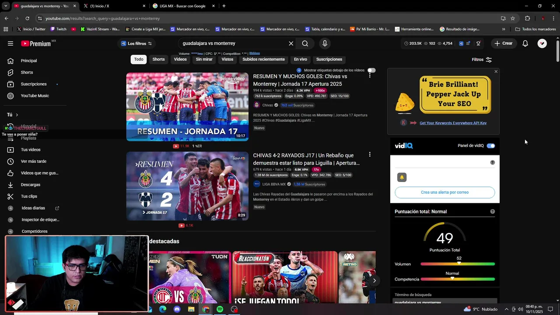Select the Videos filter chip

tap(180, 59)
